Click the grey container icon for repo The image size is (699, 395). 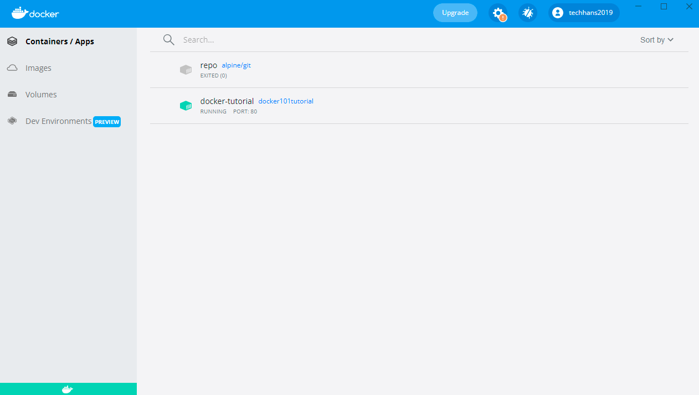click(x=186, y=70)
